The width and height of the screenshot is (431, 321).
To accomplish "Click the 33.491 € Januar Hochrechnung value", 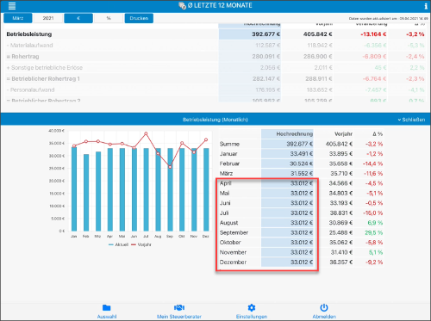I will point(301,154).
